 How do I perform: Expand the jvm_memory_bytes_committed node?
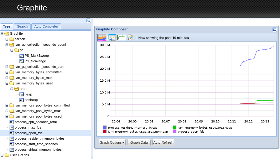pyautogui.click(x=7, y=72)
